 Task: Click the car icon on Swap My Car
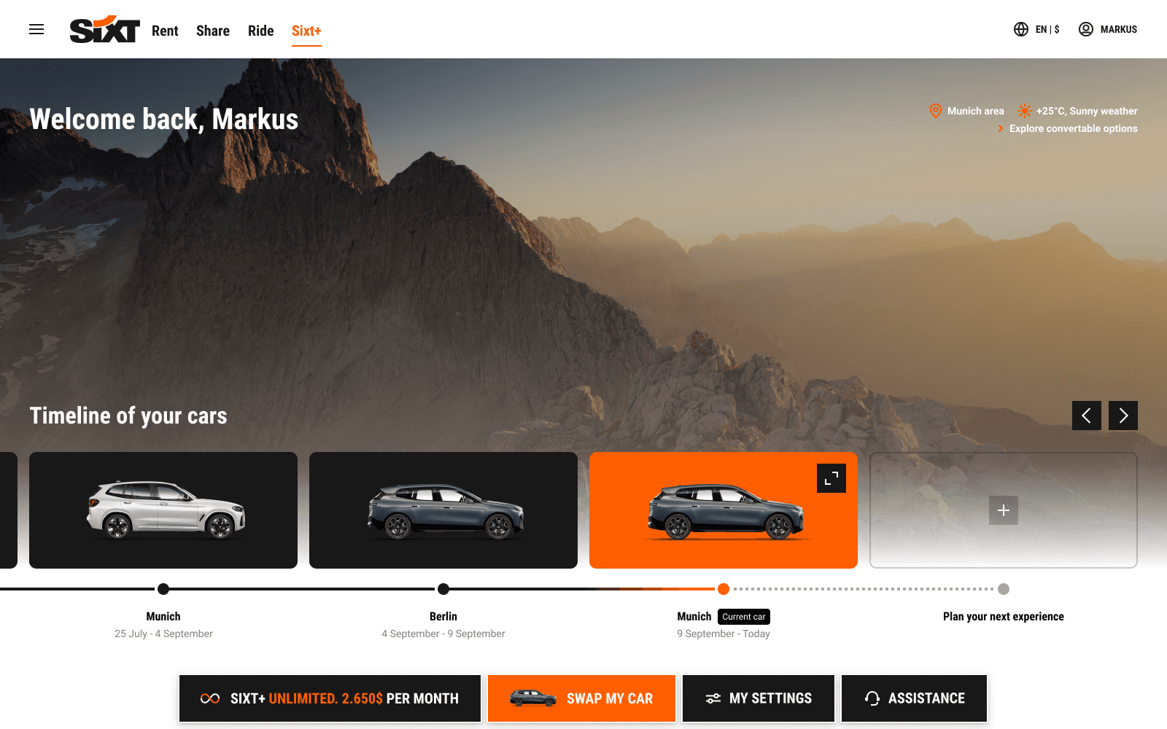[533, 698]
